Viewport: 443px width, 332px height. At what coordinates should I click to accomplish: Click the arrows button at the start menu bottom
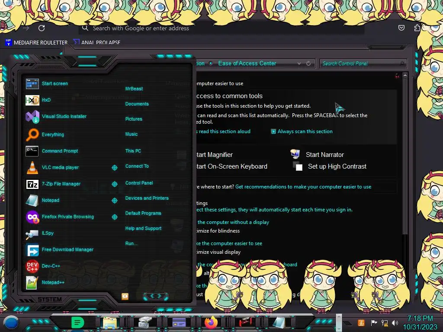coord(156,296)
